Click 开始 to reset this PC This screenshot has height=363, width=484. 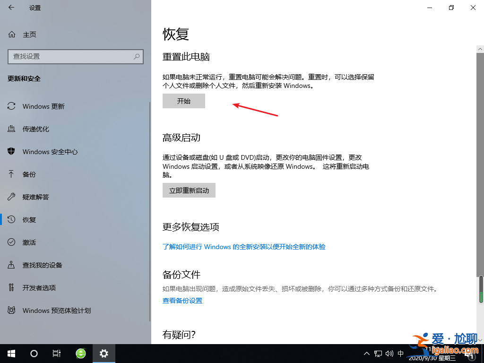tap(183, 101)
